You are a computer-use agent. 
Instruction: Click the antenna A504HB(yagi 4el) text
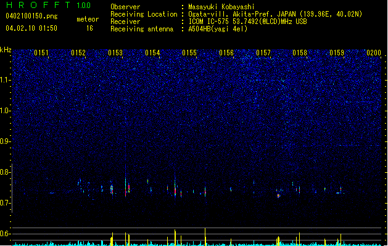218,29
